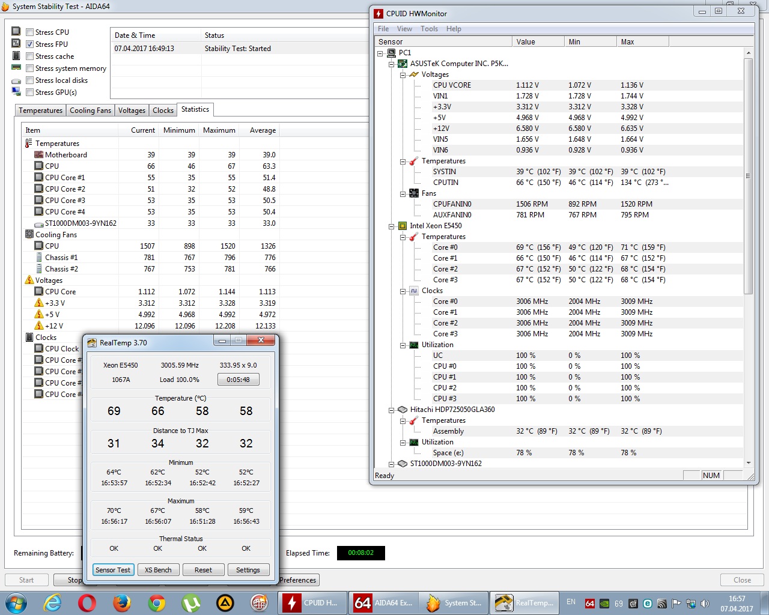Click the Clocks icon in HWMonitor tree
Image resolution: width=769 pixels, height=615 pixels.
pyautogui.click(x=414, y=291)
